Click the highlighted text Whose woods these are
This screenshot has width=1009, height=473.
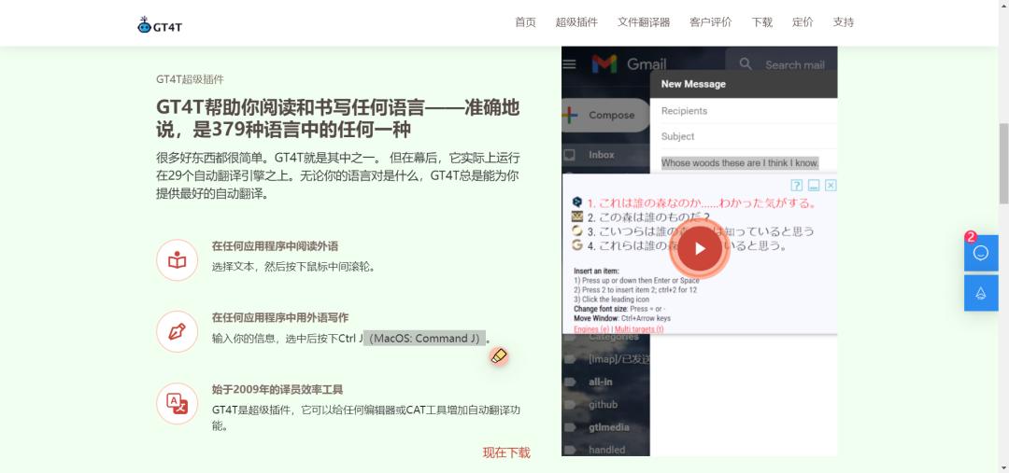[x=740, y=162]
